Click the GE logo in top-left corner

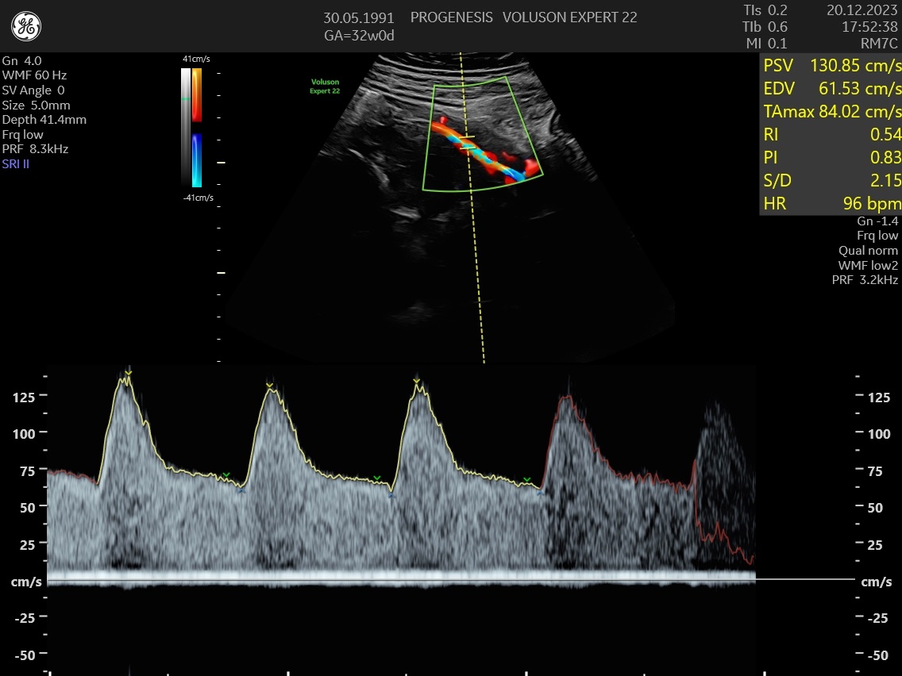click(26, 27)
